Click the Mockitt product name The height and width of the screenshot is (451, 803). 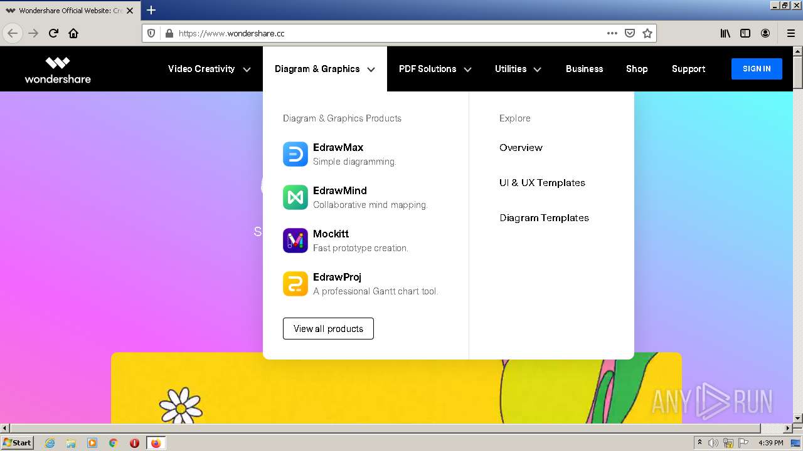click(331, 234)
